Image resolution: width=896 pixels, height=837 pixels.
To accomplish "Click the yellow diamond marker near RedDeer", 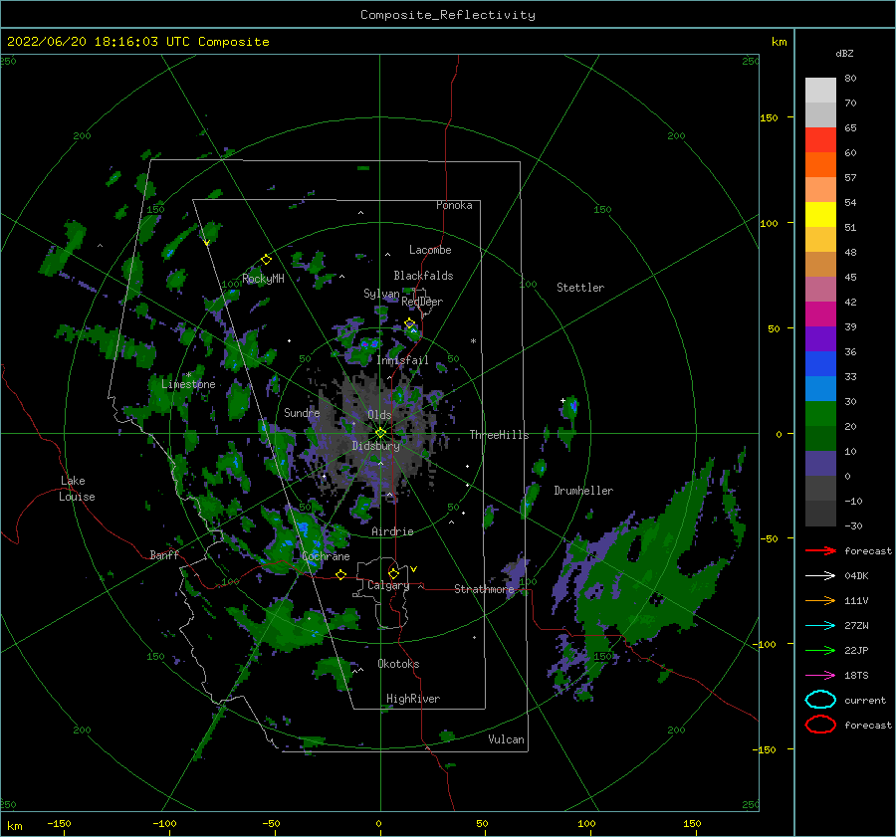I will click(x=409, y=323).
